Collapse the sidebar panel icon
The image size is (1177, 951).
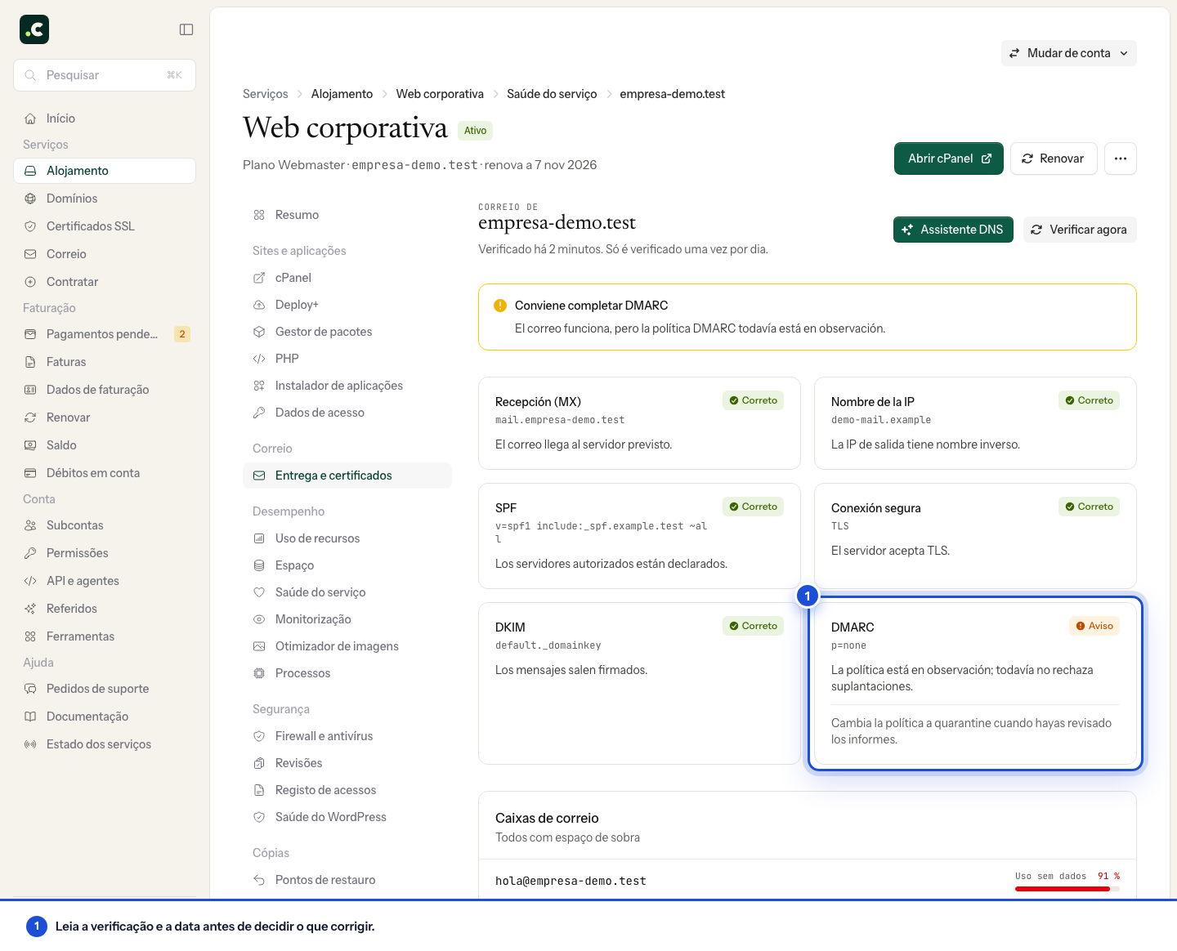pyautogui.click(x=186, y=29)
